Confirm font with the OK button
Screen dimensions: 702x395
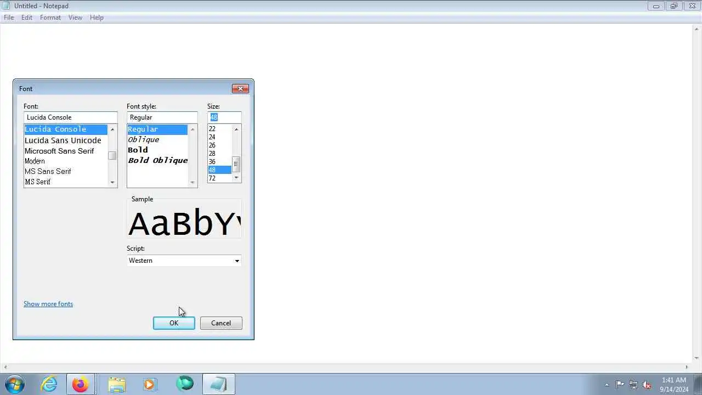174,323
